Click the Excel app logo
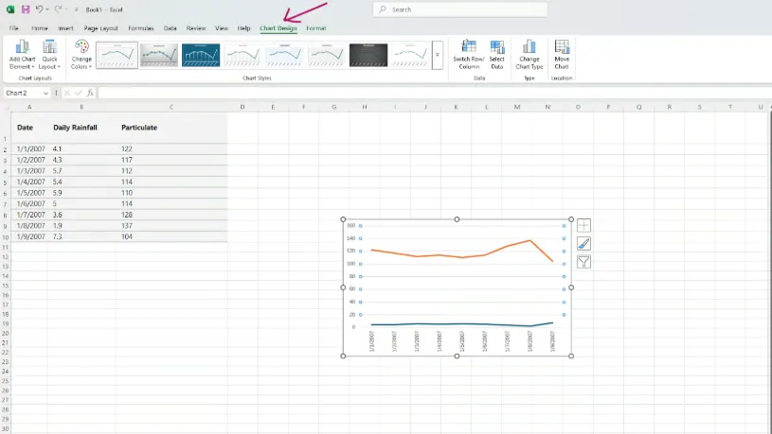Image resolution: width=772 pixels, height=434 pixels. click(9, 9)
